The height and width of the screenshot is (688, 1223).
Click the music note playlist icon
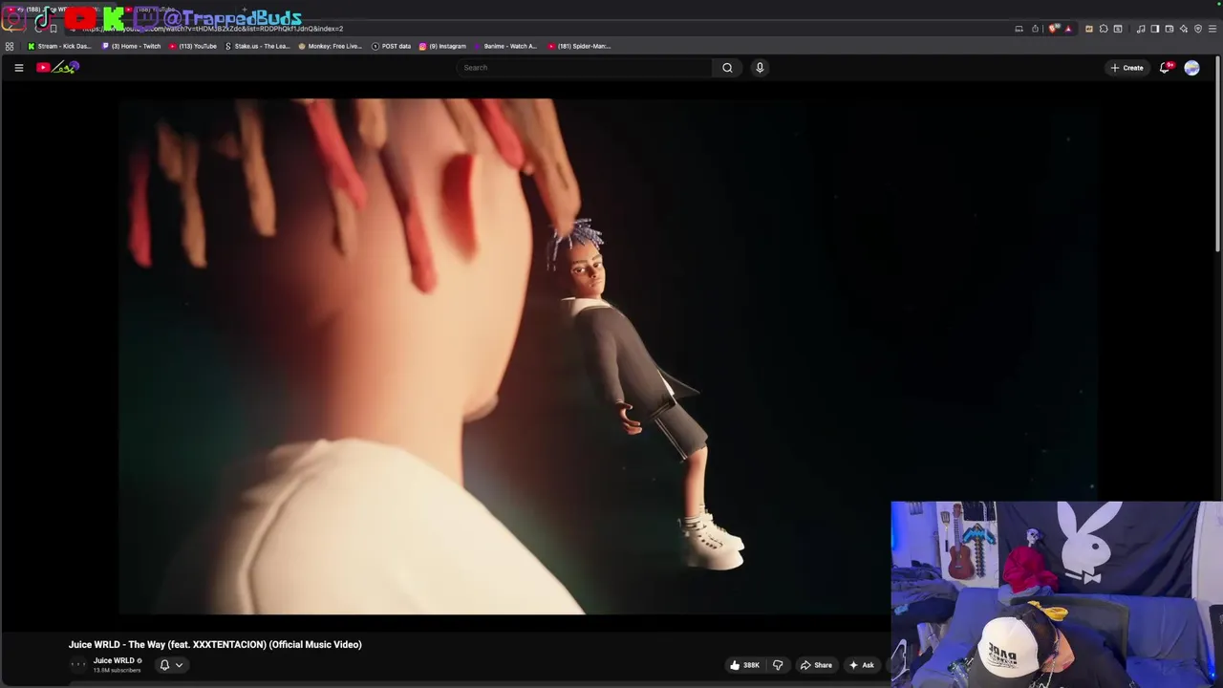tap(1141, 29)
